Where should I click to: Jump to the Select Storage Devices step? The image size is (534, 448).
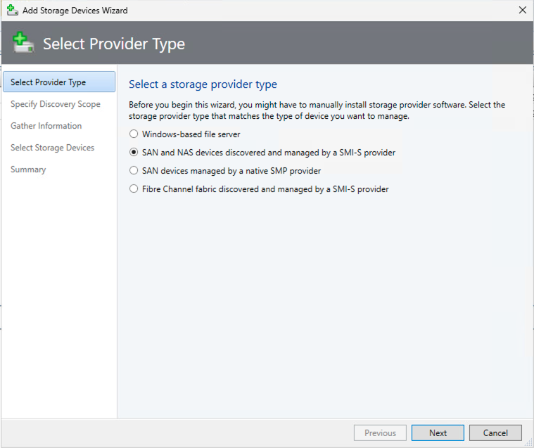pyautogui.click(x=53, y=148)
